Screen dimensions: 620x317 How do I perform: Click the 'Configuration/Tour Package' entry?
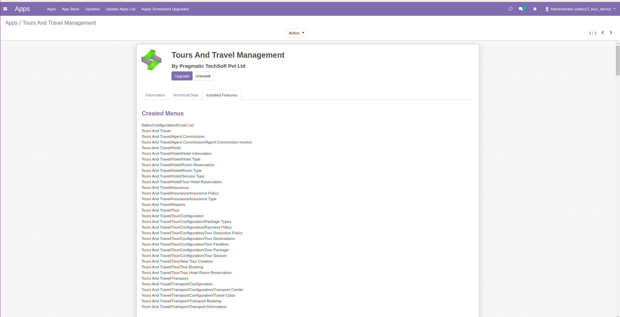pos(185,250)
